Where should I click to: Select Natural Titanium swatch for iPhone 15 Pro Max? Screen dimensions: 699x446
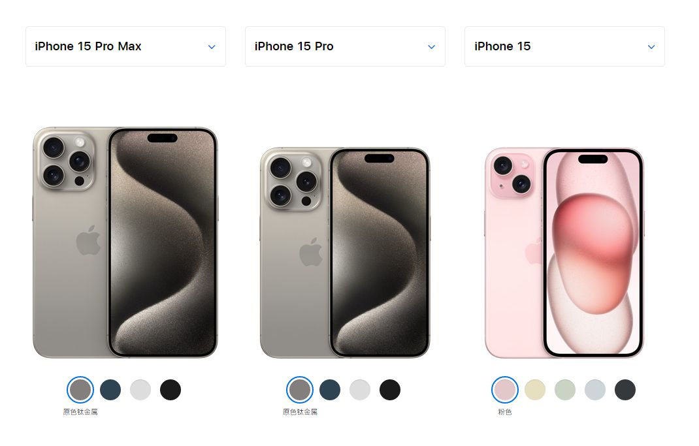point(80,390)
